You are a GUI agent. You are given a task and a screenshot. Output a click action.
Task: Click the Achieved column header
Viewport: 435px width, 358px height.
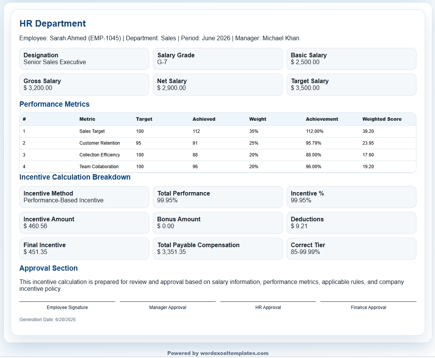(x=204, y=119)
